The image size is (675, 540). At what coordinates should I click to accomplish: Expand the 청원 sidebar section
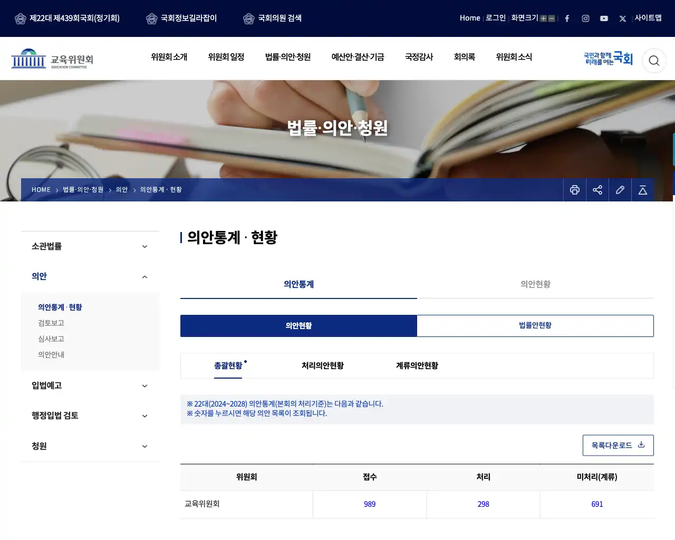(x=90, y=446)
